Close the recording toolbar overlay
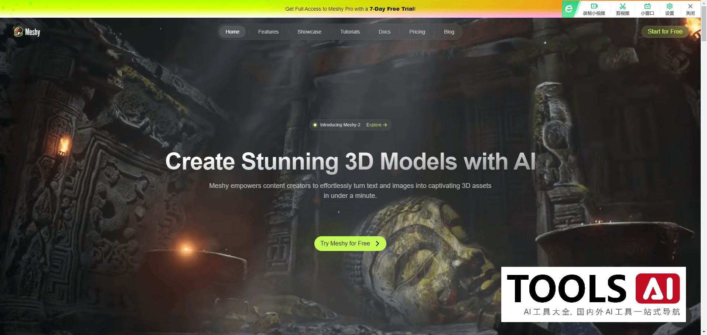The height and width of the screenshot is (335, 707). click(690, 6)
